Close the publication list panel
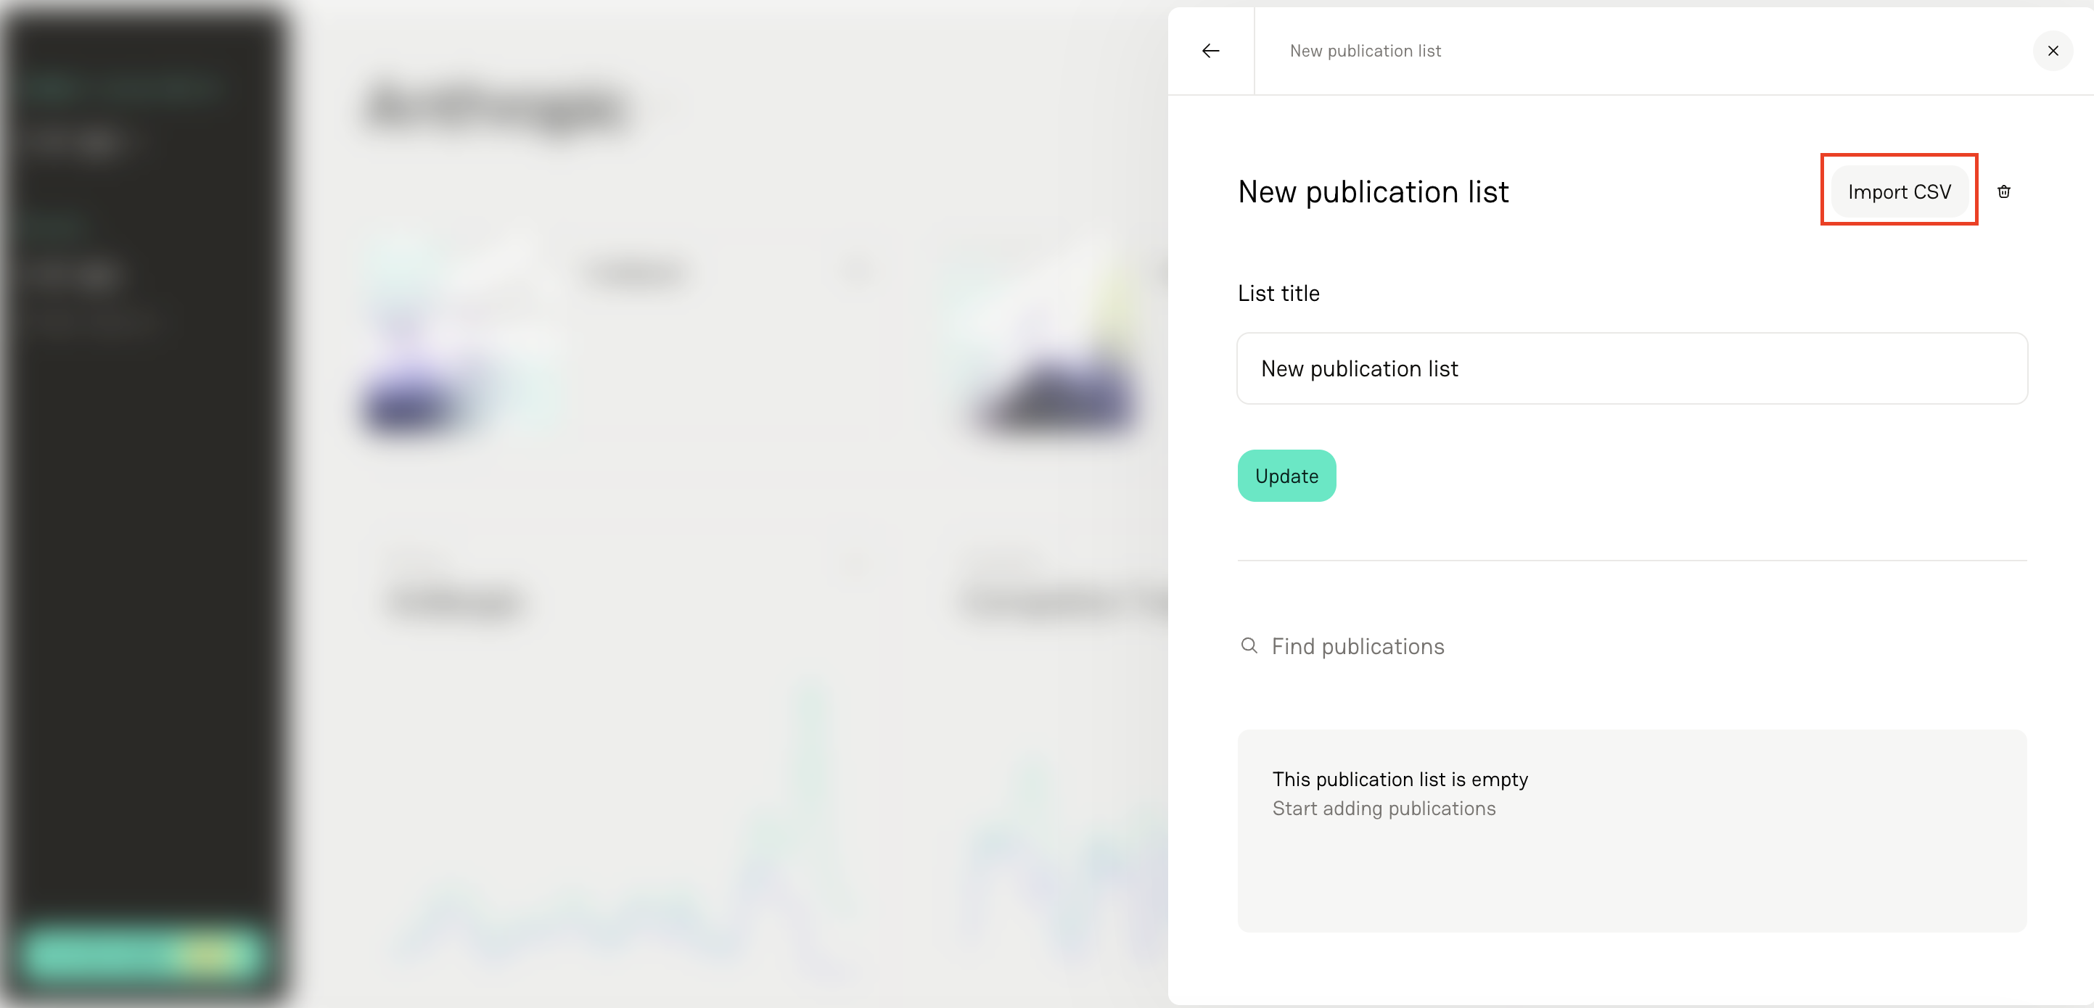 click(2053, 51)
